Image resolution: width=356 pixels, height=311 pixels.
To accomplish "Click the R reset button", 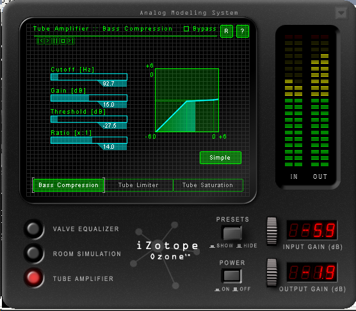I will (227, 31).
